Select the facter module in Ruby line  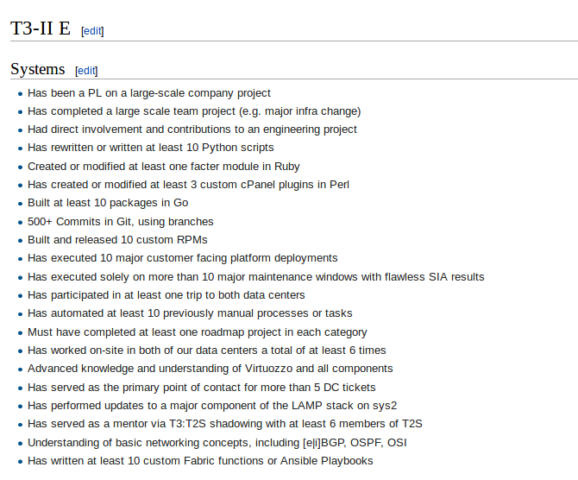click(x=163, y=167)
